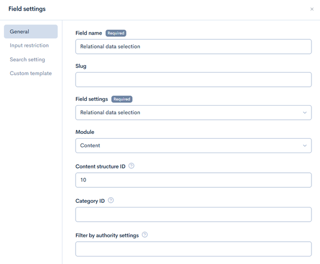Focus the Field name text box
320x264 pixels.
click(x=194, y=46)
